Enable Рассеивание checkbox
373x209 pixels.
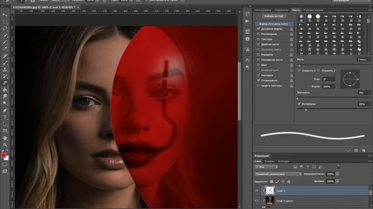click(x=258, y=34)
